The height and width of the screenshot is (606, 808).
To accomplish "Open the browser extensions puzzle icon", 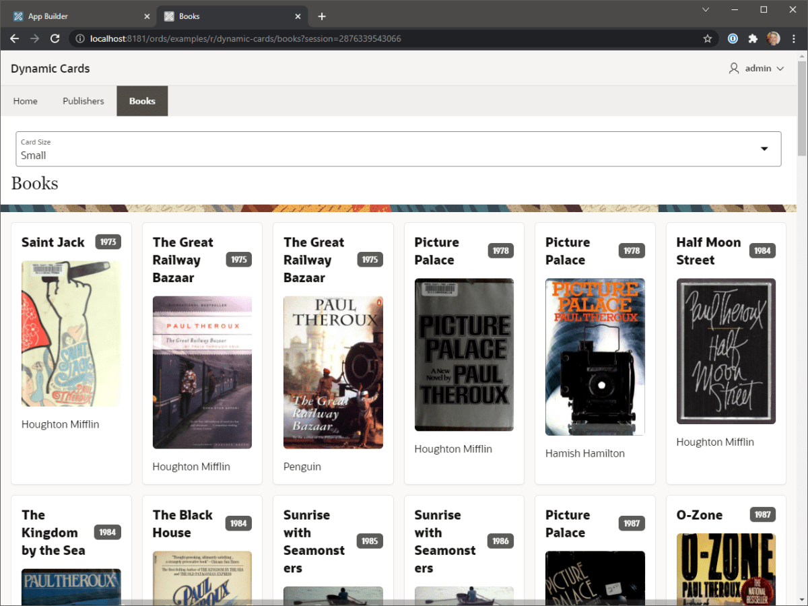I will [x=753, y=39].
